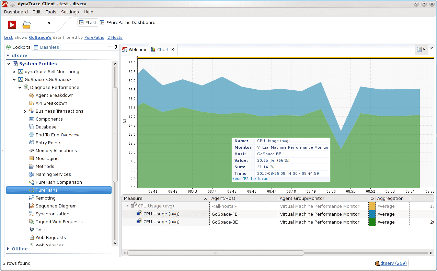Collapse the dtserv section
Viewport: 437px width, 271px height.
tap(8, 55)
